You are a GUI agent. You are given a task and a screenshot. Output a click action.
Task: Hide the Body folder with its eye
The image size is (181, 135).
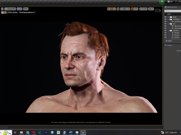pos(166,17)
